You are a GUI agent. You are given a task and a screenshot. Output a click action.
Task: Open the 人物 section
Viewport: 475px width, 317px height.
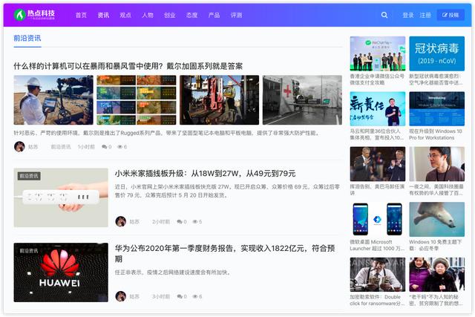click(148, 15)
